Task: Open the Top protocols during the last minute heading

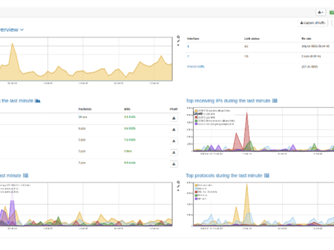Action: click(x=224, y=175)
